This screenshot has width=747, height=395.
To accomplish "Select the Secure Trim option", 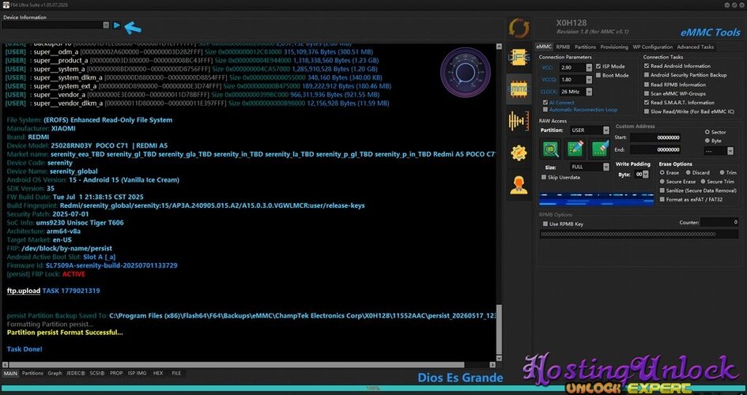I will (x=703, y=182).
